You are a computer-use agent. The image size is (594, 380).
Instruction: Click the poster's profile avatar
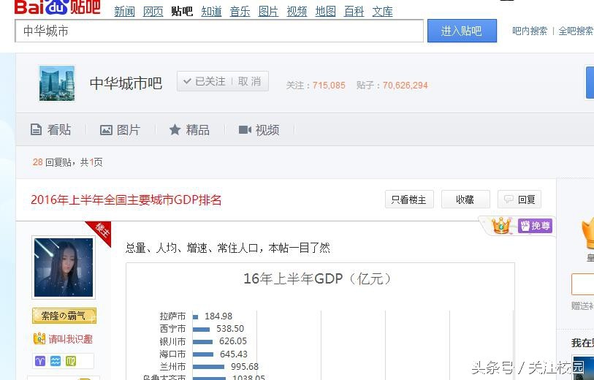click(64, 267)
